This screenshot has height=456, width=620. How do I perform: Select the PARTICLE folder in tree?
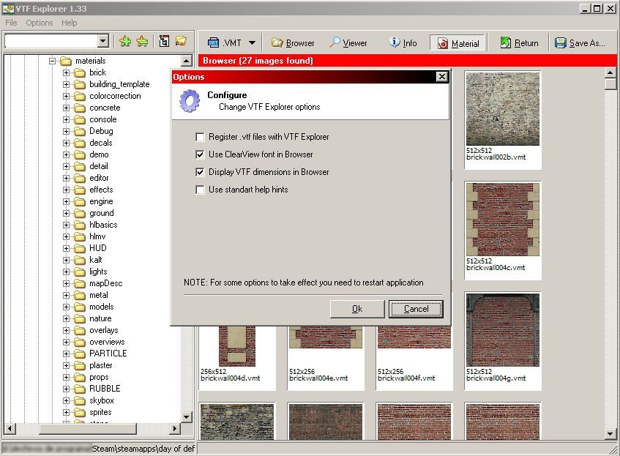(x=108, y=354)
